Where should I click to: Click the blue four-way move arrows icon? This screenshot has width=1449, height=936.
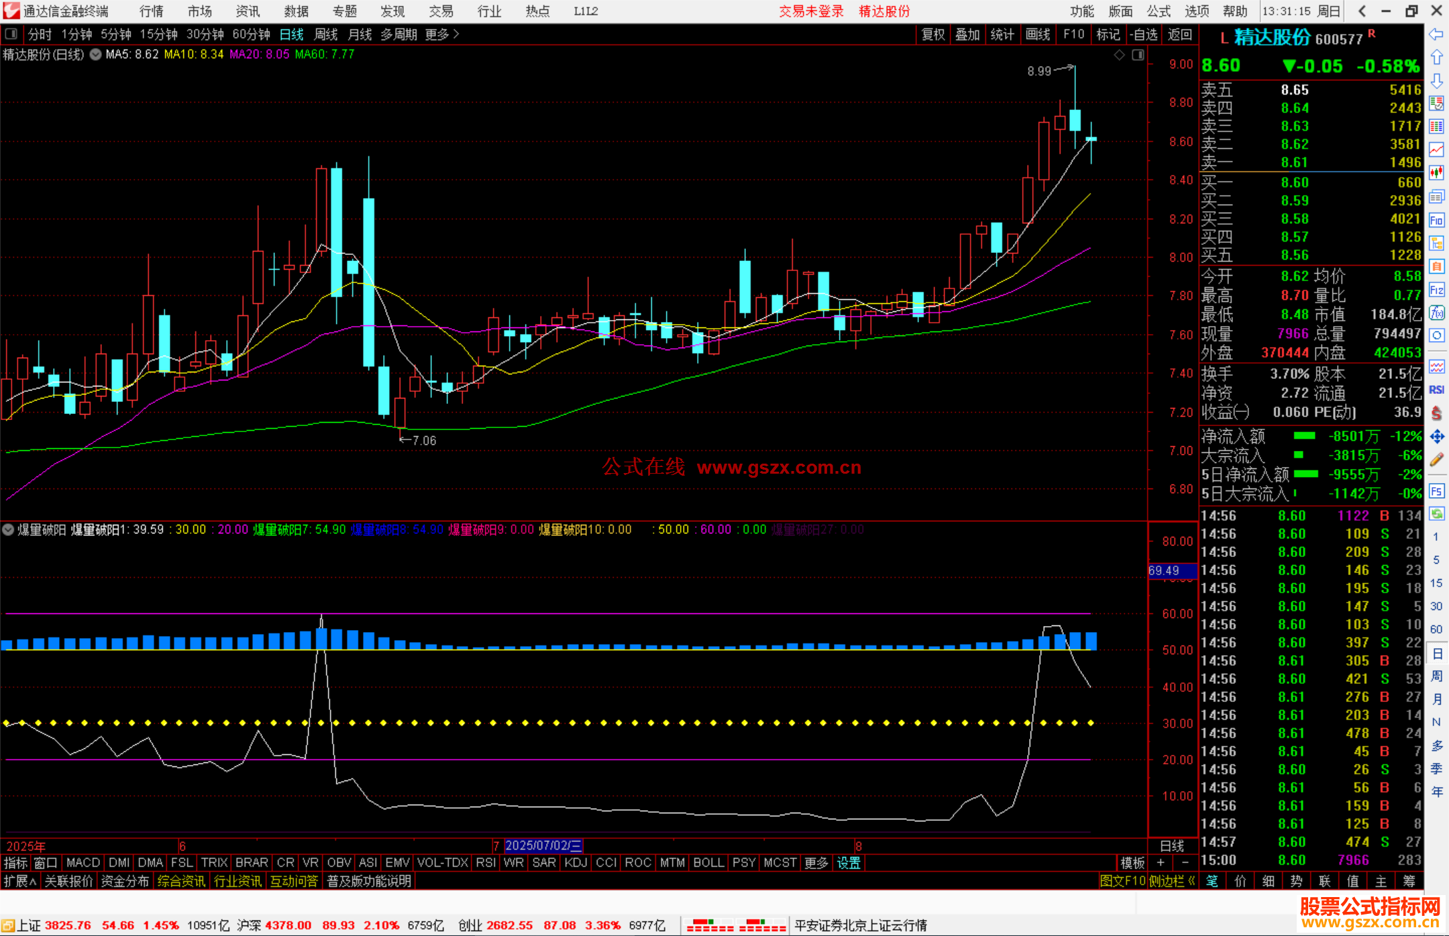pos(1436,437)
